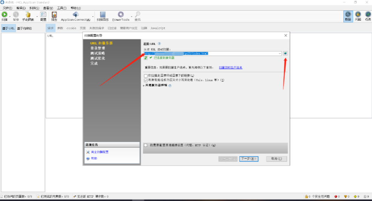The width and height of the screenshot is (372, 201).
Task: Select 测试优化 wizard step
Action: [97, 58]
